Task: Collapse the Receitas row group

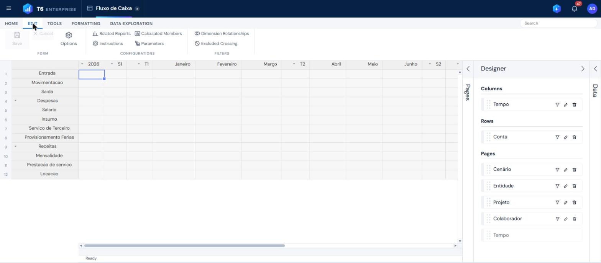Action: (16, 146)
